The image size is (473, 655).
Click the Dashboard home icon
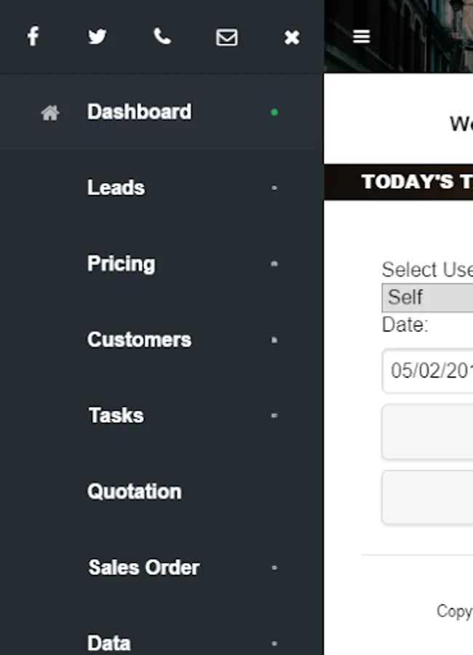(49, 113)
